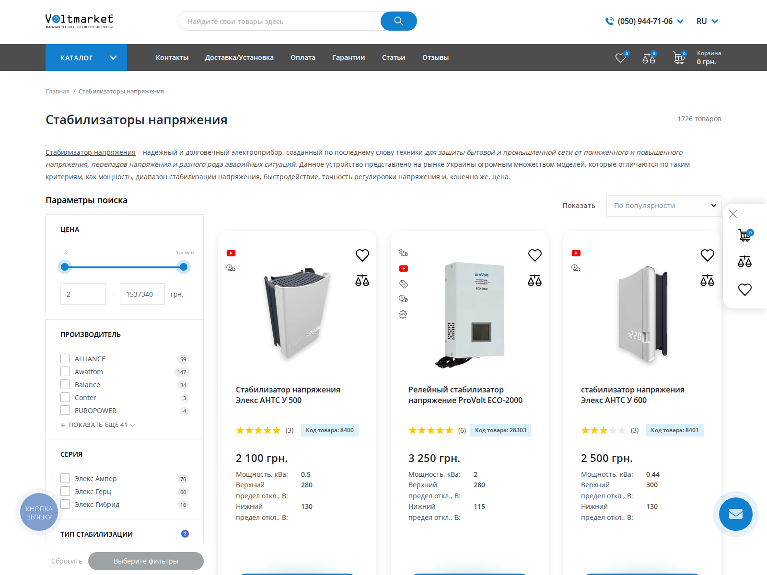
Task: Open По популярности sort dropdown
Action: tap(664, 206)
